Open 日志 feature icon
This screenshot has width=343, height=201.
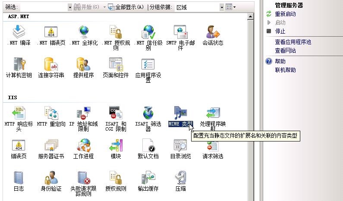pyautogui.click(x=19, y=181)
